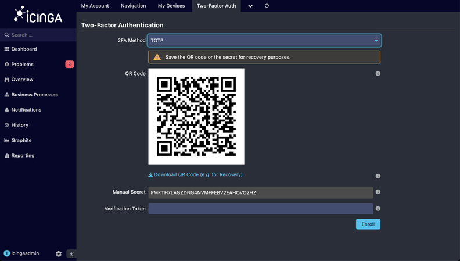This screenshot has width=460, height=261.
Task: Click the red Problems count badge
Action: [70, 65]
